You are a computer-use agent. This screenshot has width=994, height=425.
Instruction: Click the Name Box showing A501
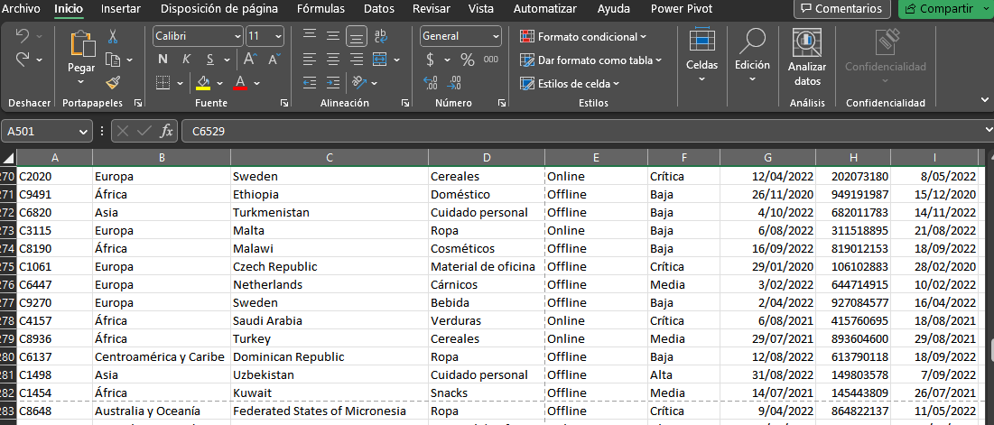[x=48, y=131]
